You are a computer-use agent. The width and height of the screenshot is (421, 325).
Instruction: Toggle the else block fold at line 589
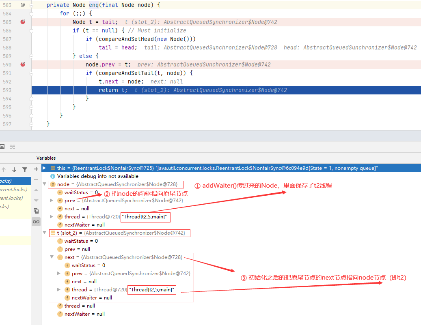pyautogui.click(x=31, y=56)
